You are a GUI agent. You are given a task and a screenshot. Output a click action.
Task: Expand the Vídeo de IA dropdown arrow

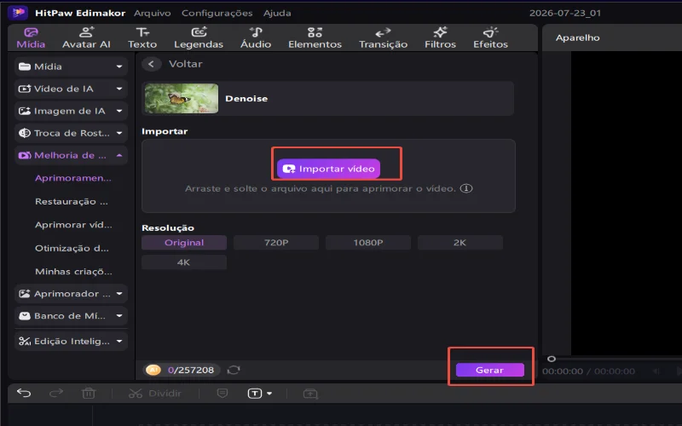[x=119, y=89]
